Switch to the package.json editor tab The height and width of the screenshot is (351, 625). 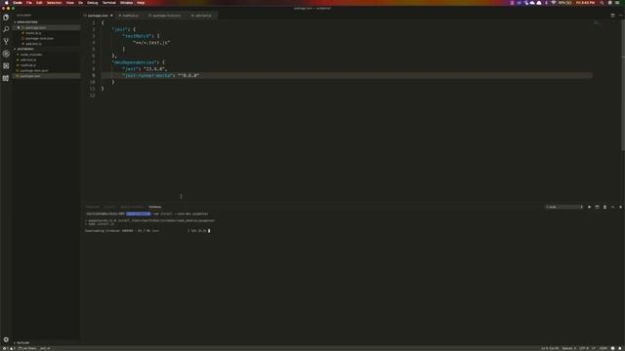98,16
